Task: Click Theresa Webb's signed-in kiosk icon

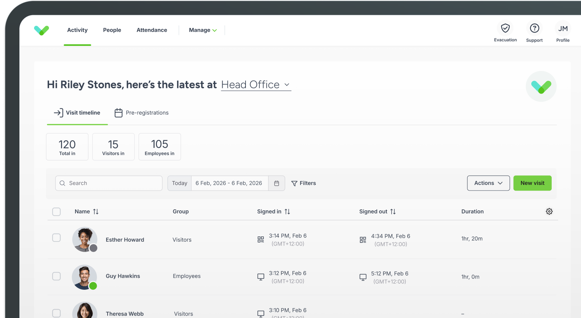Action: tap(261, 314)
